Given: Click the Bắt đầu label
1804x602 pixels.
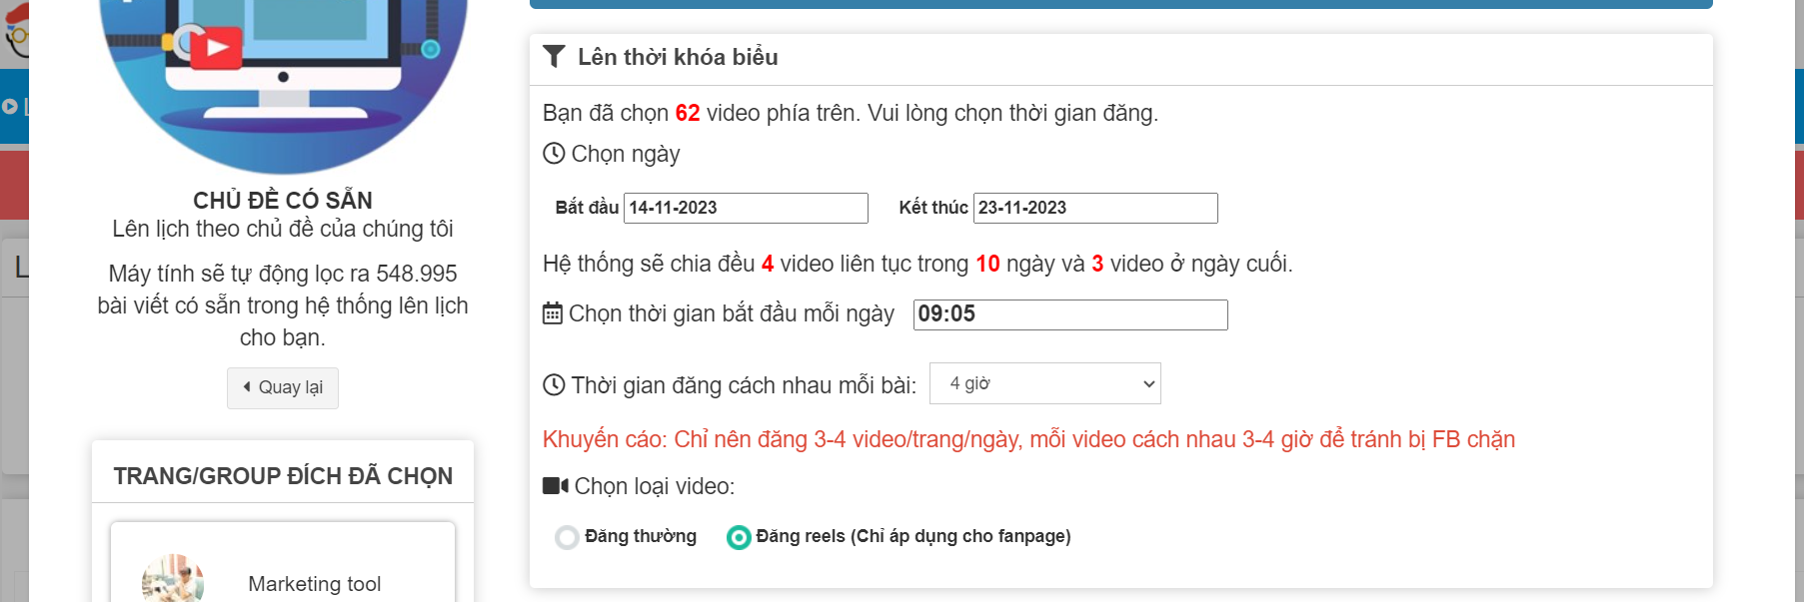Looking at the screenshot, I should (587, 208).
